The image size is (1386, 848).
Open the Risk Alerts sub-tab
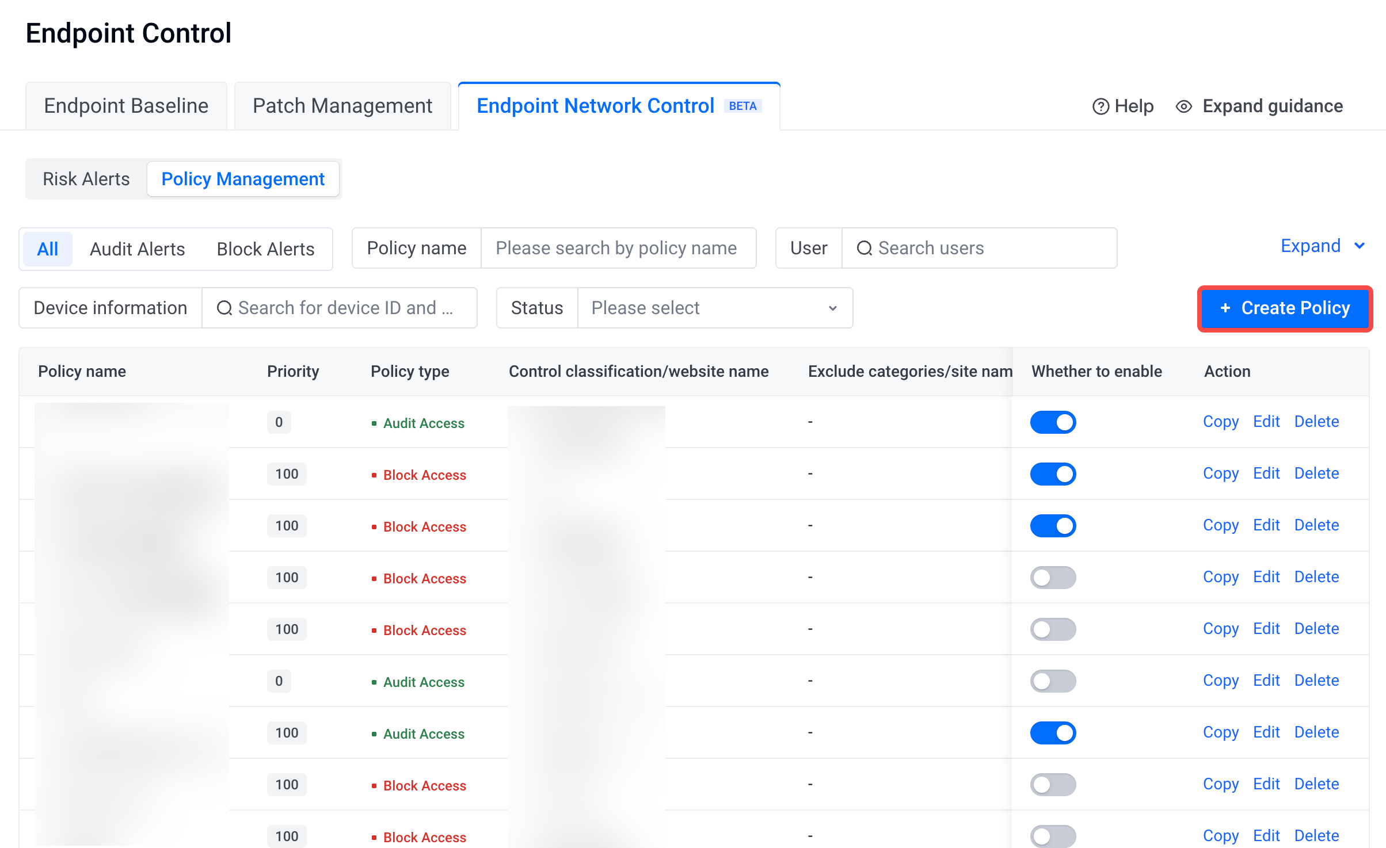pos(86,179)
